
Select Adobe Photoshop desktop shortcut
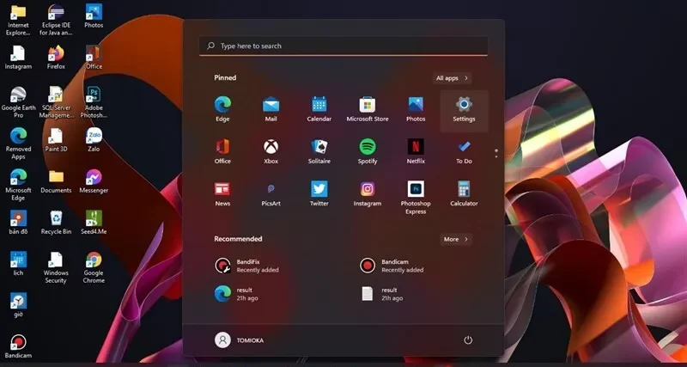[94, 102]
